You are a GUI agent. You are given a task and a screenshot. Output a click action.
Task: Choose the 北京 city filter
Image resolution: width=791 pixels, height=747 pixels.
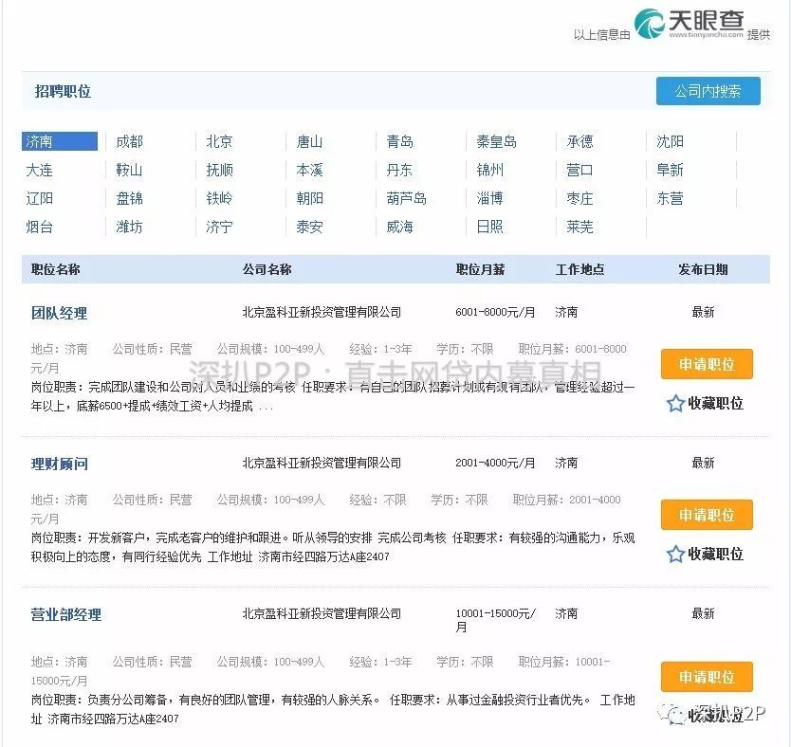(219, 141)
